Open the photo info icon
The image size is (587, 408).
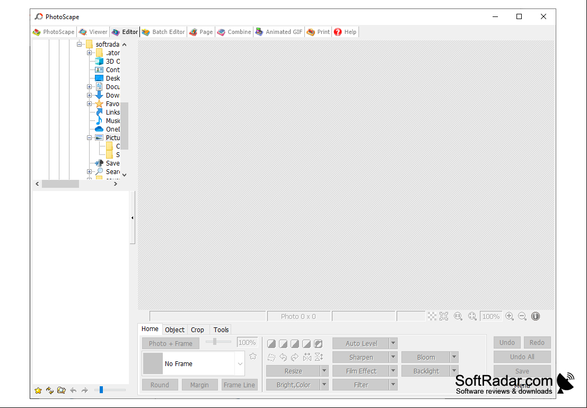tap(536, 316)
